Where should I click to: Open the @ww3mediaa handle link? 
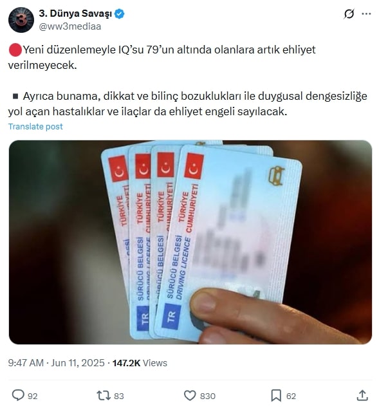[x=70, y=26]
